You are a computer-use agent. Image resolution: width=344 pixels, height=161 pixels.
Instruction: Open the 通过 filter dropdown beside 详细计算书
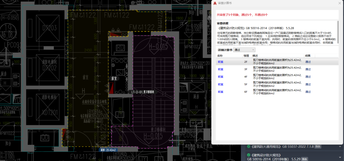[x=244, y=50]
